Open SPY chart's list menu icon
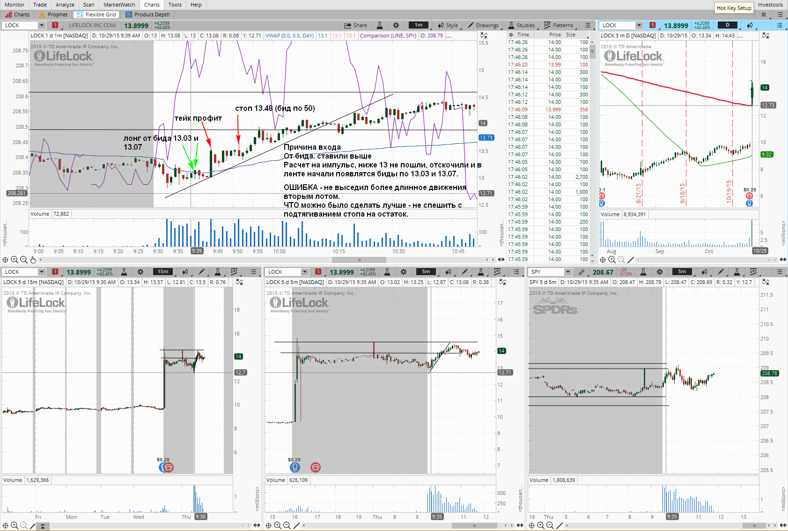Viewport: 788px width, 531px height. click(780, 272)
